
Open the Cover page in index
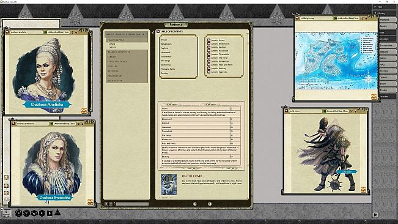tap(112, 44)
